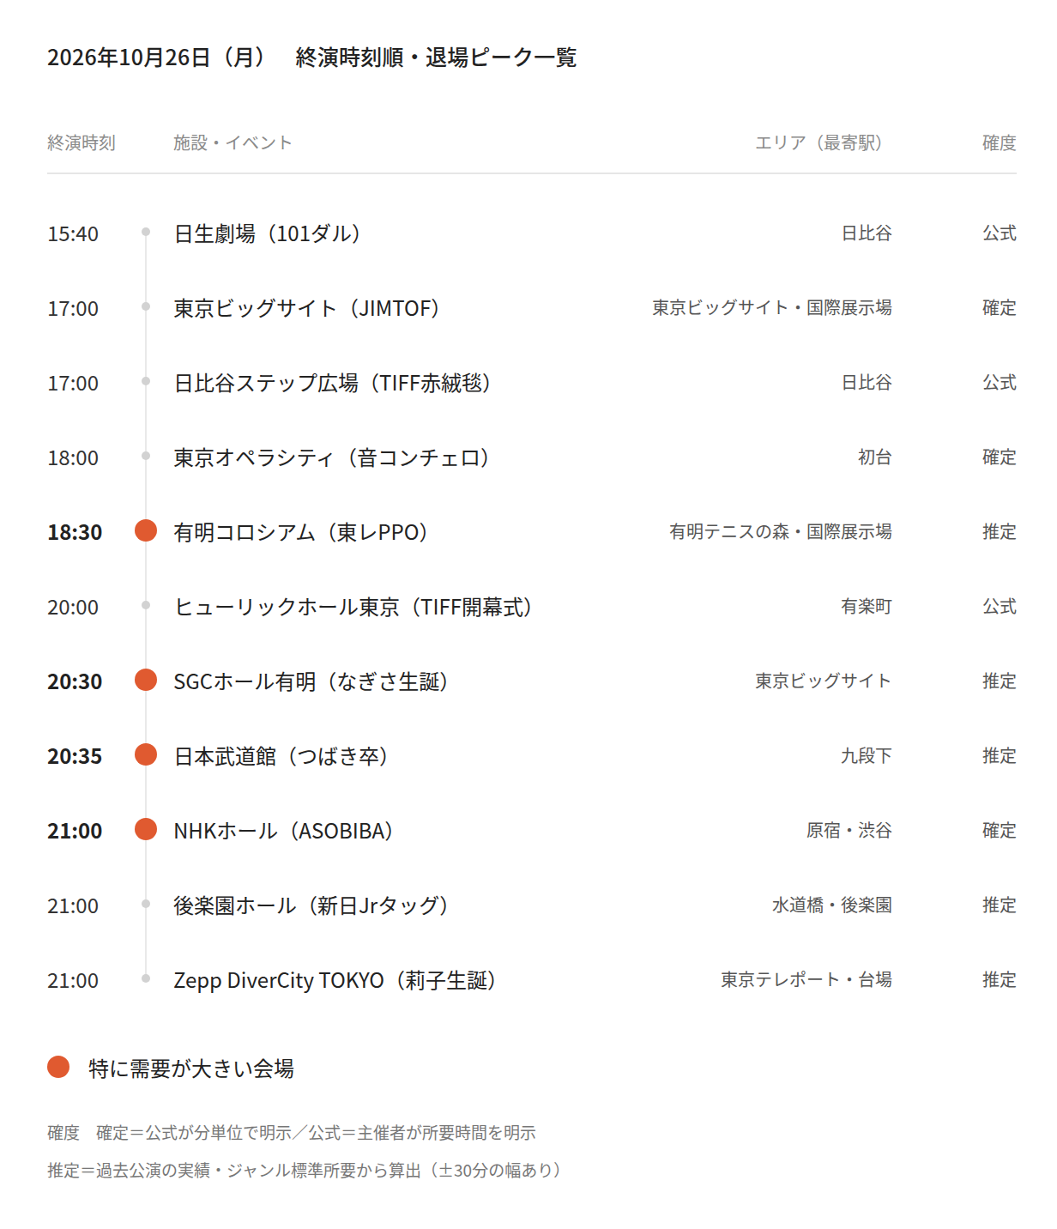
Task: Click the 初台 area cell
Action: tap(875, 457)
